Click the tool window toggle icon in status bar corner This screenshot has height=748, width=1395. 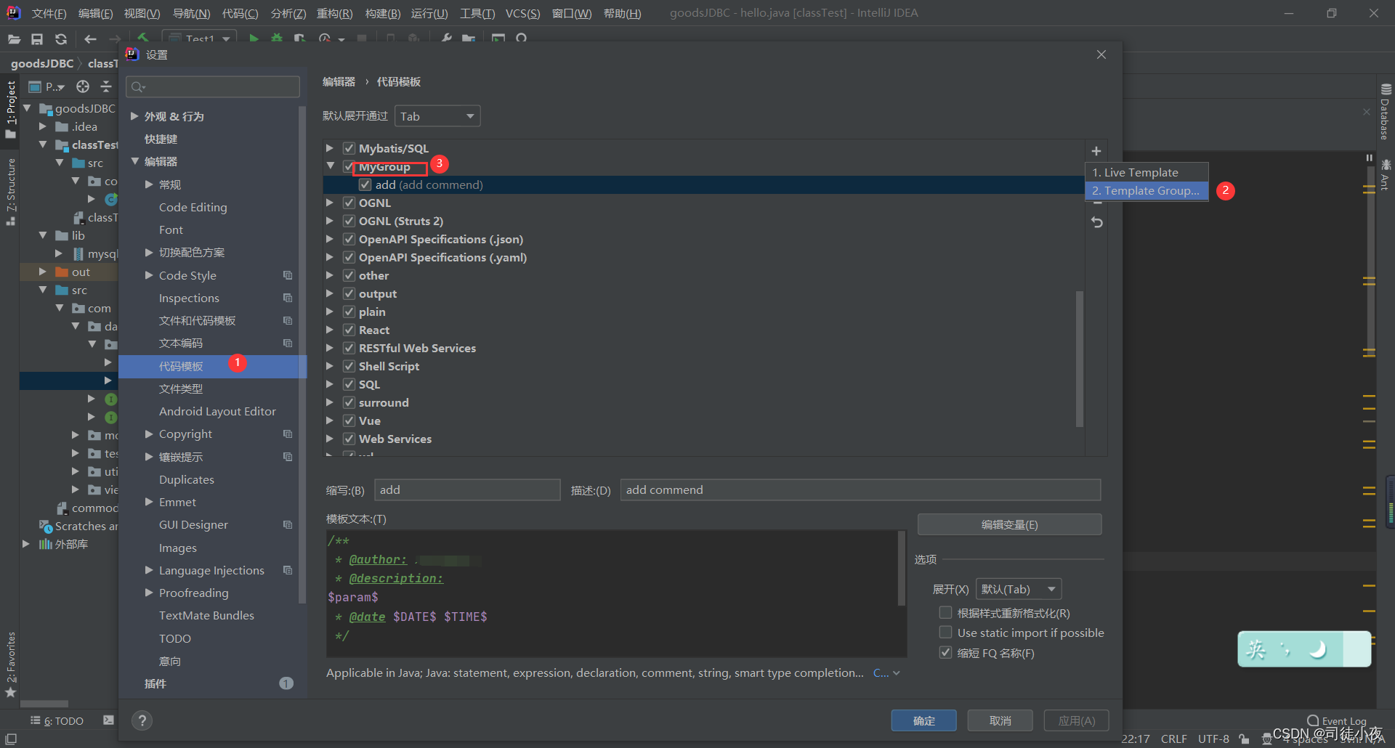tap(11, 739)
